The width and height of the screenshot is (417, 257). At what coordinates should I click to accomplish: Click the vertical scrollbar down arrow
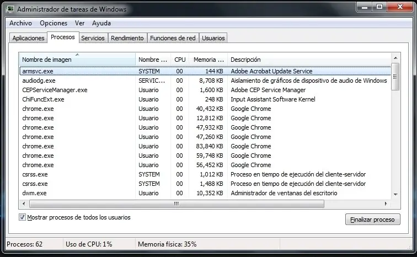click(395, 195)
